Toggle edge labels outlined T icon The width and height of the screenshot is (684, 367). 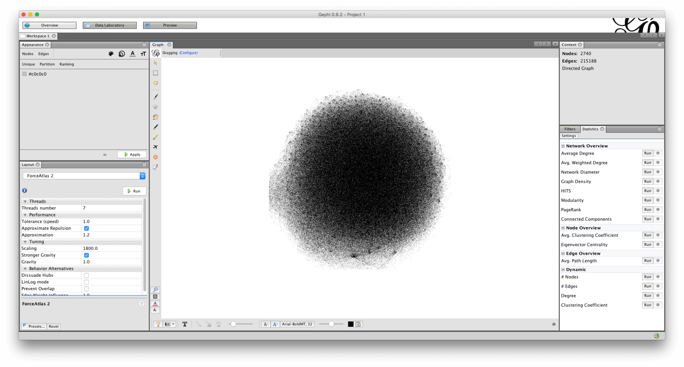(x=219, y=324)
